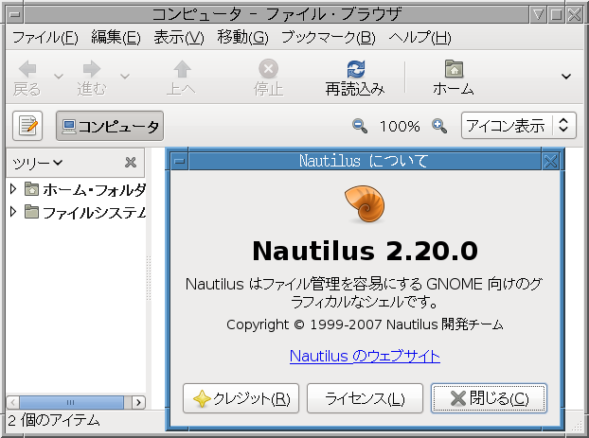Click the 停止 (Stop) icon
The height and width of the screenshot is (438, 589).
click(x=268, y=69)
